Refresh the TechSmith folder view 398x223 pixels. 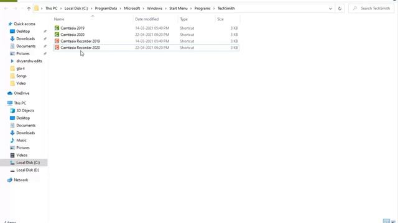[340, 8]
